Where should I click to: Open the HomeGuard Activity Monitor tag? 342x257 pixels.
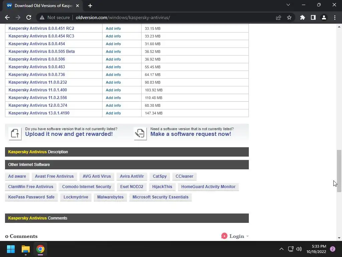[208, 187]
